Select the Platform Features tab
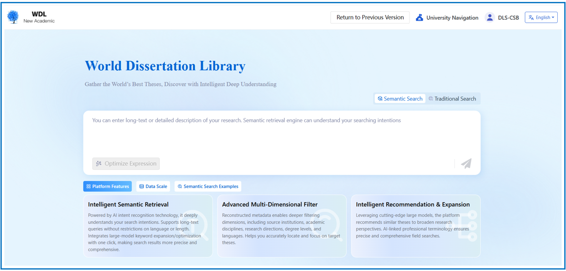Screen dimensions: 566x271 click(108, 187)
